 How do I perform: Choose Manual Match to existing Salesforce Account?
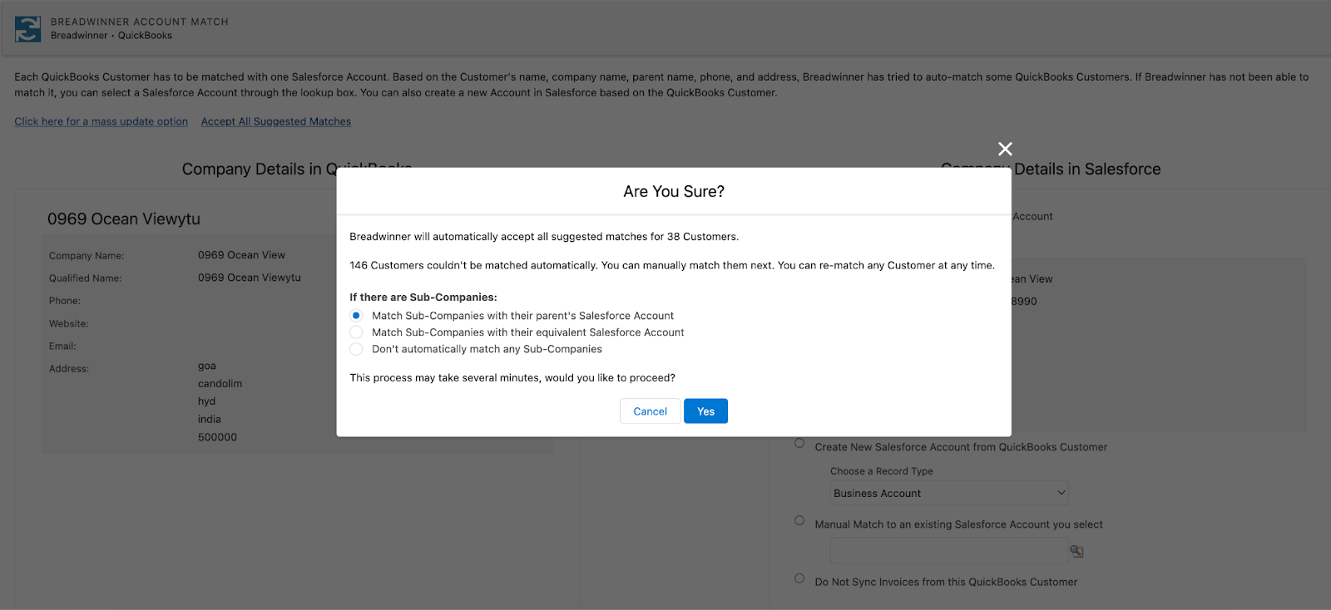pos(799,520)
